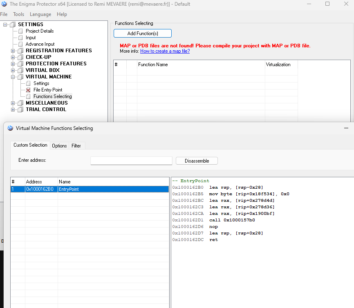
Task: Click the VIRTUAL BOX folder icon
Action: 20,70
